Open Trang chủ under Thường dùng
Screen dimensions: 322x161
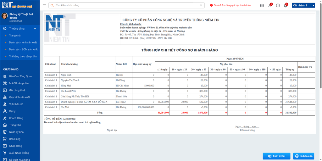15,36
